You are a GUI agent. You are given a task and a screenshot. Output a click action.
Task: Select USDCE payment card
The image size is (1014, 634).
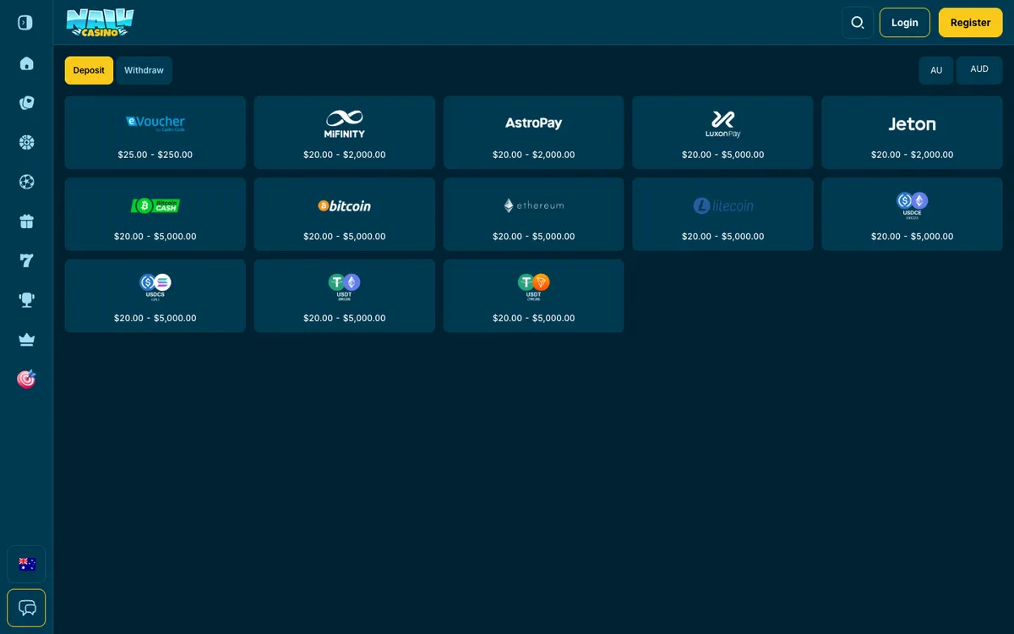pyautogui.click(x=913, y=214)
